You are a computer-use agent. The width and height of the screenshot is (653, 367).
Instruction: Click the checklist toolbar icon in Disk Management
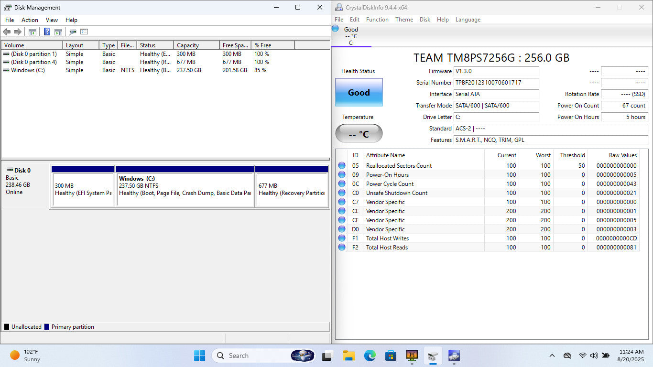coord(84,32)
